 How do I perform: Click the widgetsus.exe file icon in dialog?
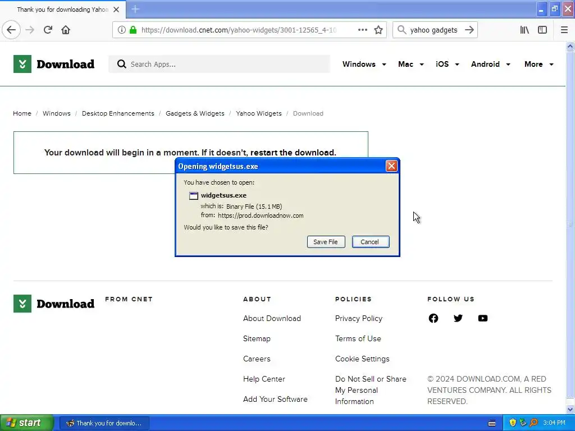click(x=193, y=196)
